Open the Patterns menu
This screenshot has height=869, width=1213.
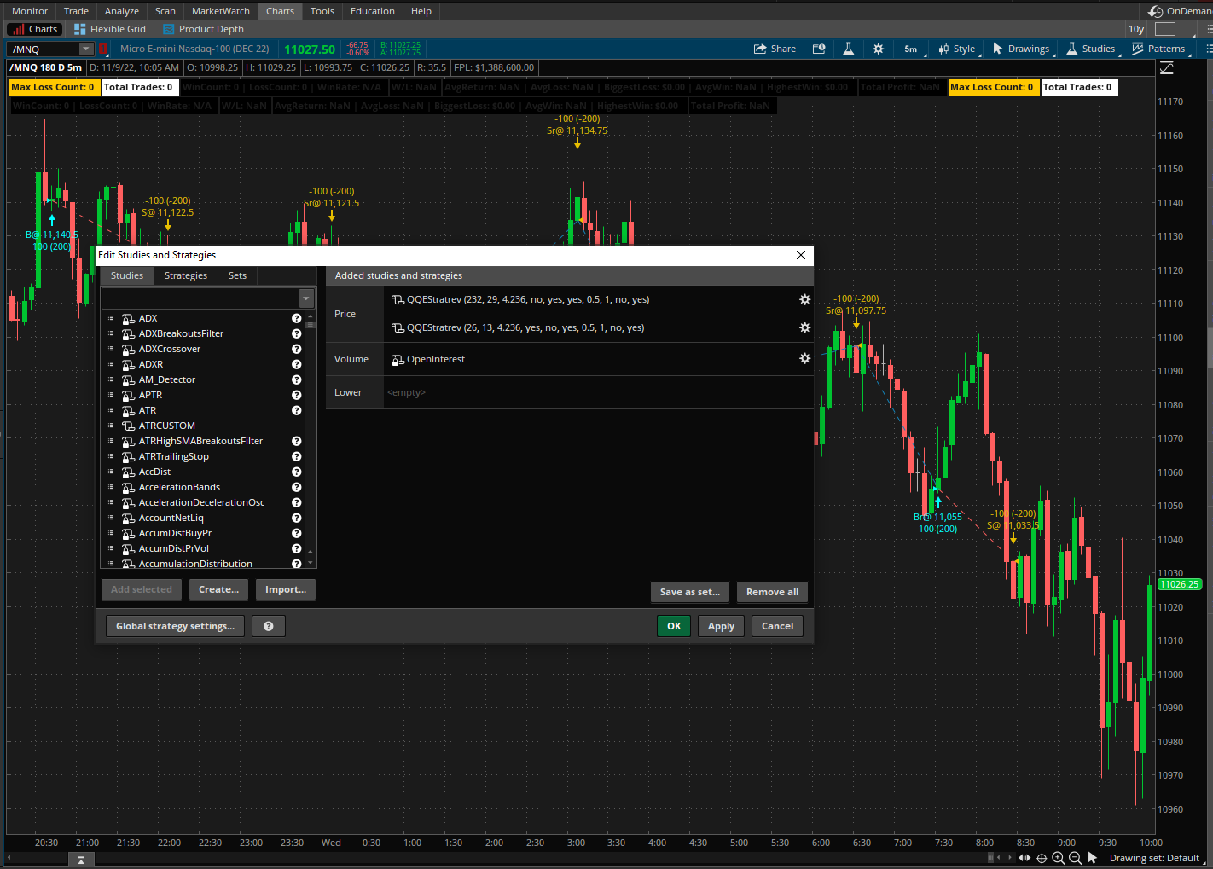[1158, 49]
